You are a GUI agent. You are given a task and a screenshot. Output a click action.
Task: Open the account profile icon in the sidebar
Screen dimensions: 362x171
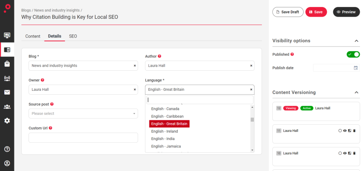7,164
